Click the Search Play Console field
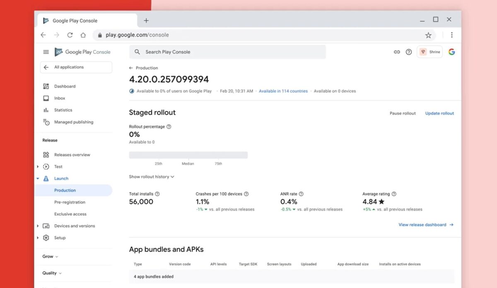 (x=227, y=52)
